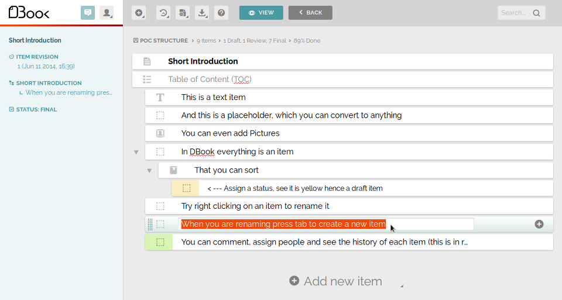Click the plus icon on the renaming row

click(539, 224)
